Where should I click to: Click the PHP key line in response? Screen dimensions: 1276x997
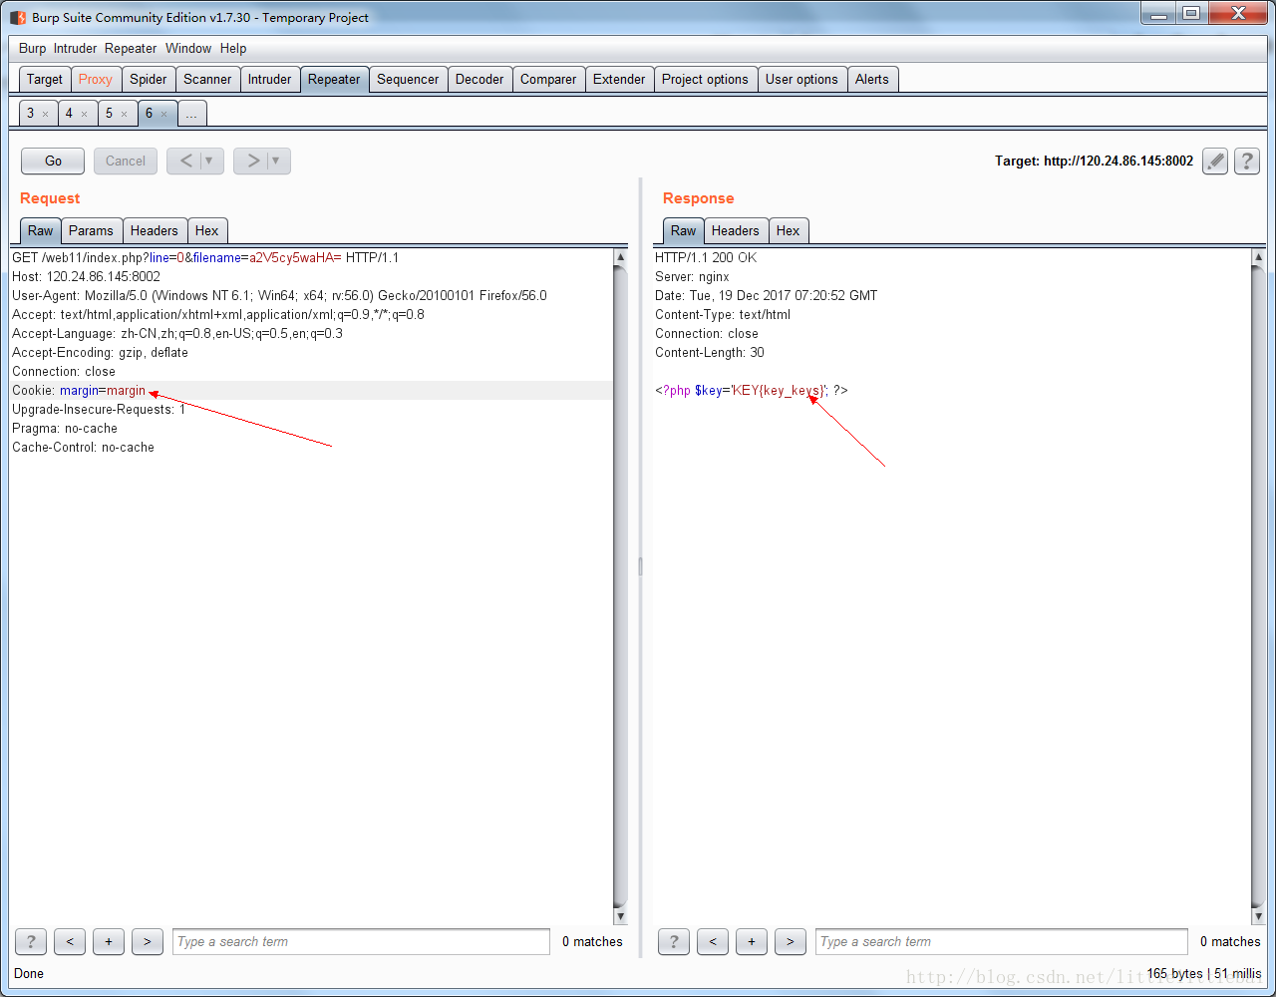752,391
